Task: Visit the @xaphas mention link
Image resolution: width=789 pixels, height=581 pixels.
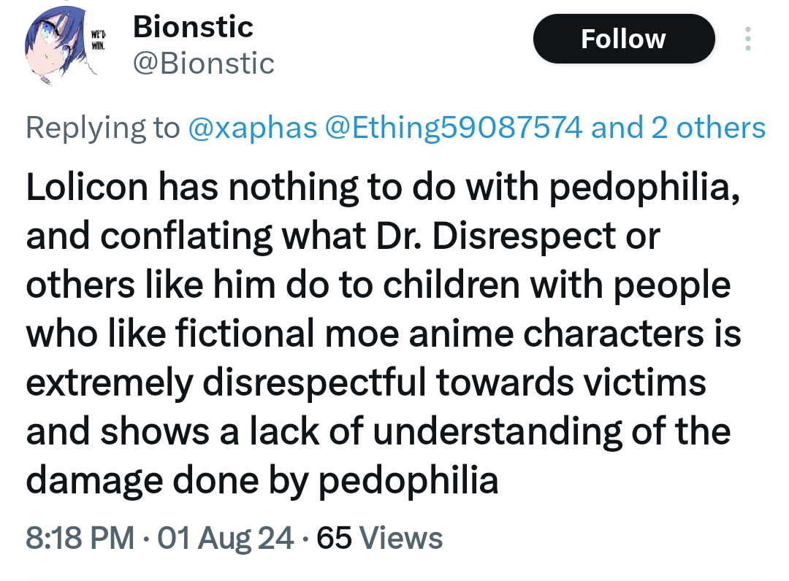Action: coord(253,127)
